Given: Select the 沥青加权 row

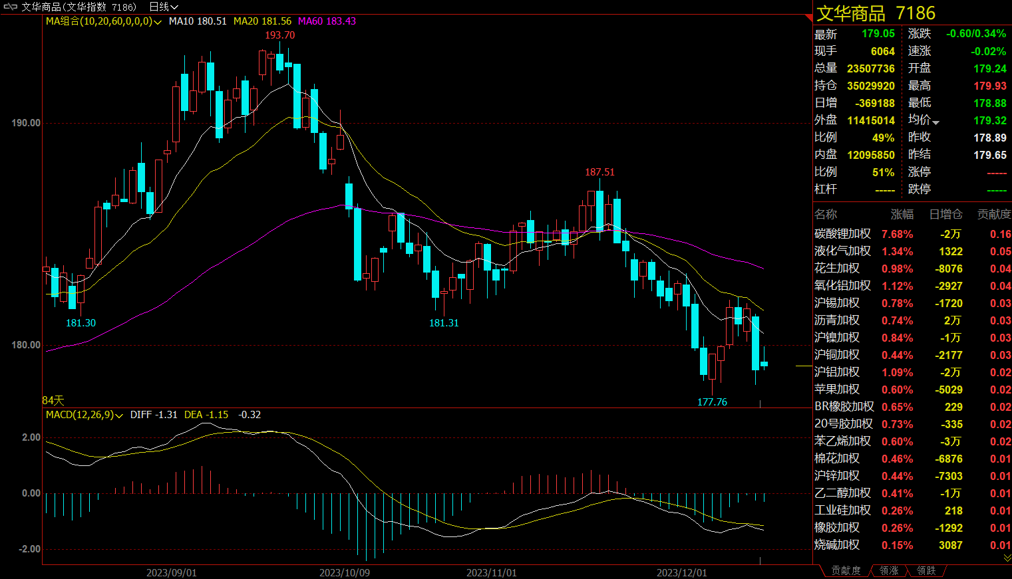Looking at the screenshot, I should (x=912, y=320).
